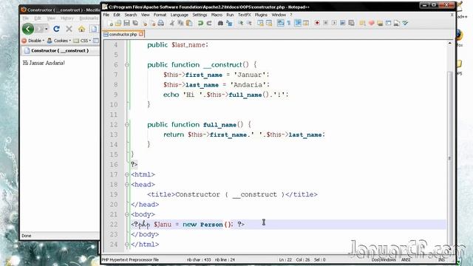
Task: Collapse the __construct function fold at line 6
Action: coord(127,65)
